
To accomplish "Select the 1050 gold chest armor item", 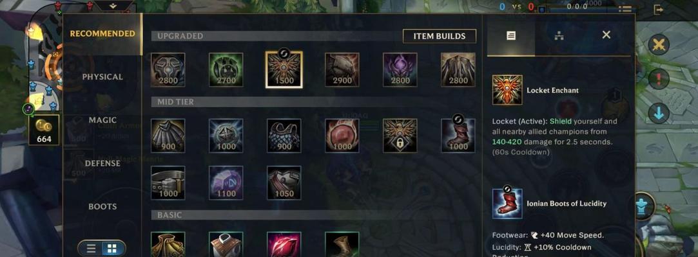I will click(284, 183).
